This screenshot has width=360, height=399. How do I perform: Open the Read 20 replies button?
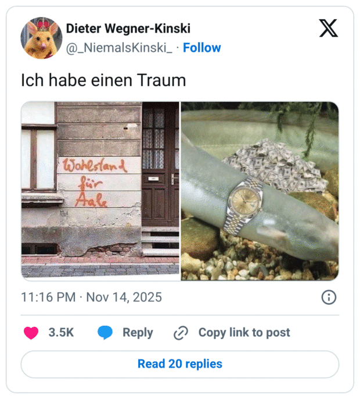(x=180, y=364)
